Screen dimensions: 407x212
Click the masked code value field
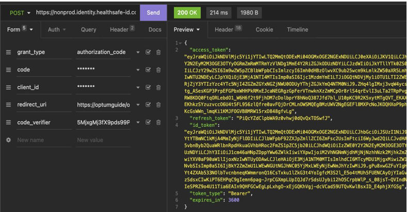click(x=103, y=70)
